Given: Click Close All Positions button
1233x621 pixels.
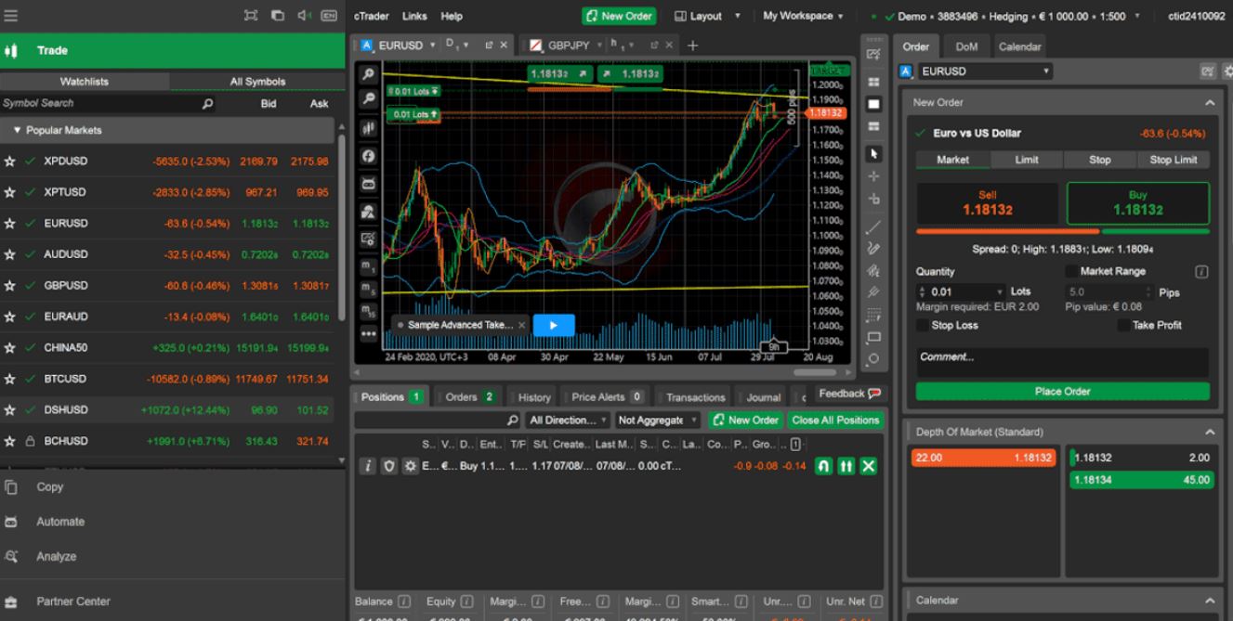Looking at the screenshot, I should click(x=834, y=420).
